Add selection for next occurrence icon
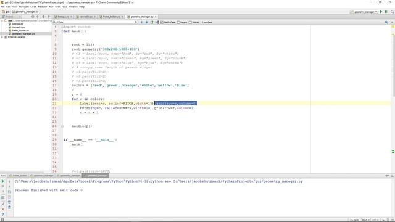Screen dimensions: 395x222 [x=157, y=22]
